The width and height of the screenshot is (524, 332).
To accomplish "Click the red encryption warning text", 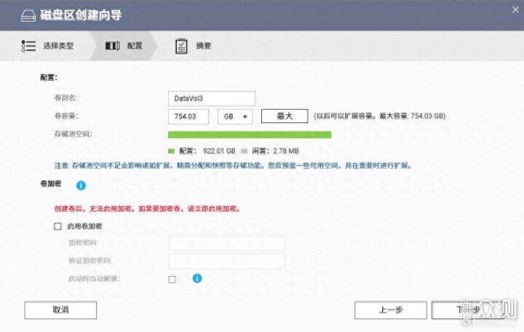I will [x=147, y=209].
